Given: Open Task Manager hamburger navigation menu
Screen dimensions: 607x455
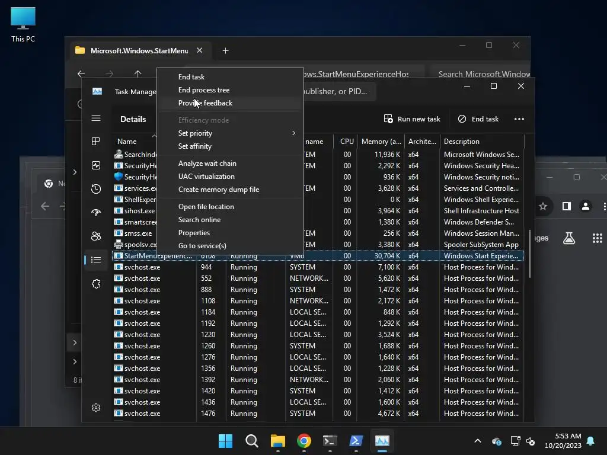Looking at the screenshot, I should [x=96, y=118].
